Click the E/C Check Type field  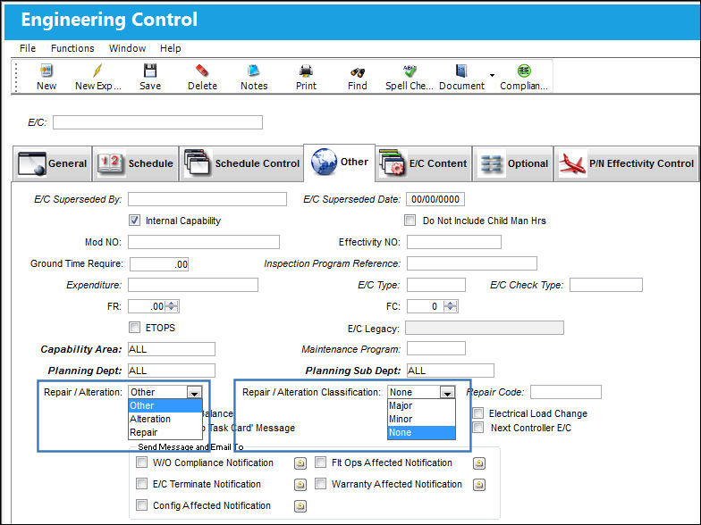606,285
